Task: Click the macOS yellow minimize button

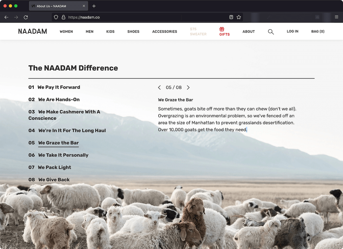Action: click(11, 6)
